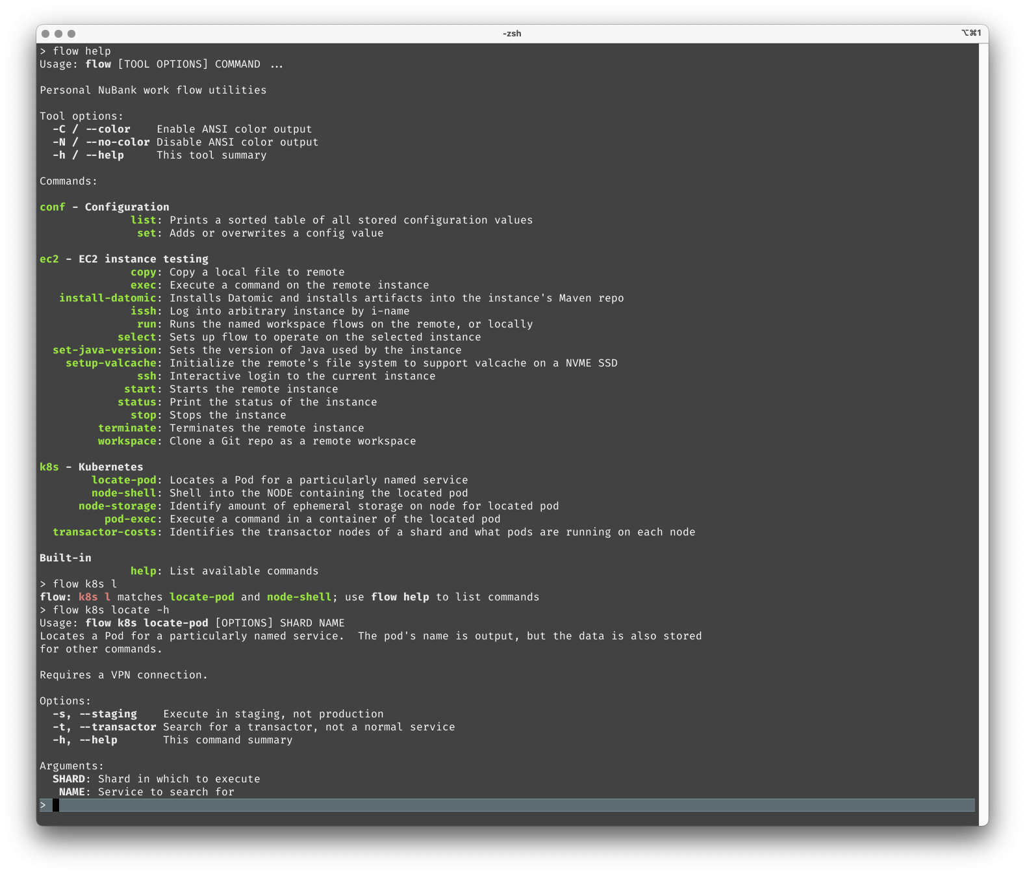Click the 'workspace' command name
This screenshot has height=874, width=1025.
127,441
